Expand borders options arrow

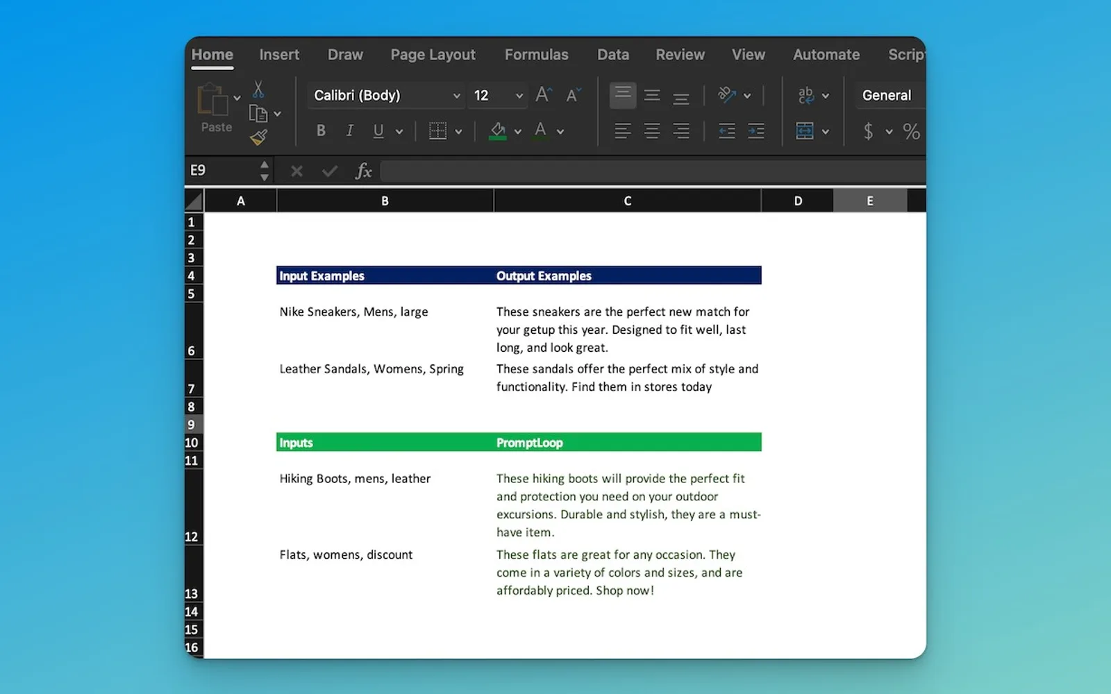458,131
